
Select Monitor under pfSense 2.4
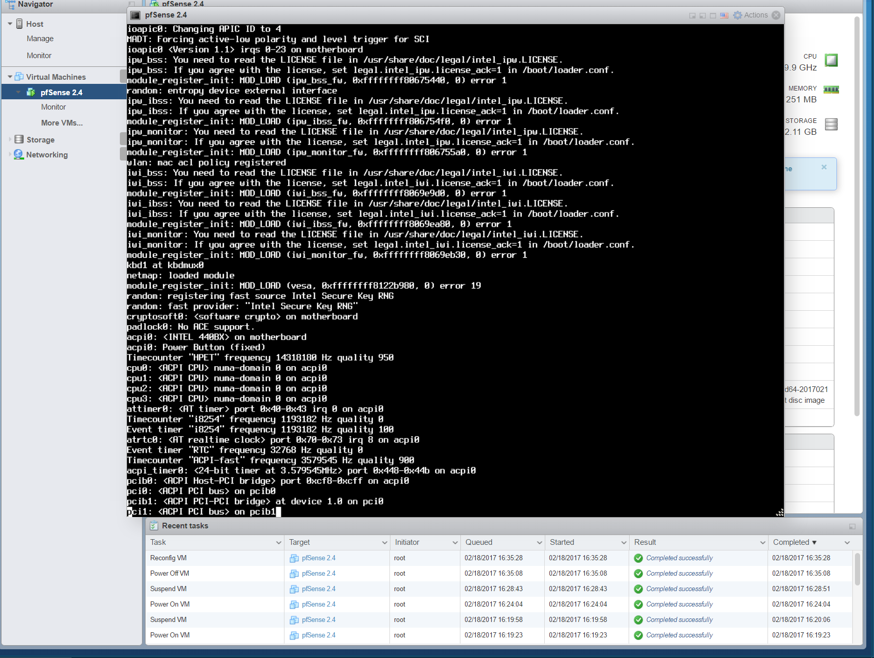53,107
